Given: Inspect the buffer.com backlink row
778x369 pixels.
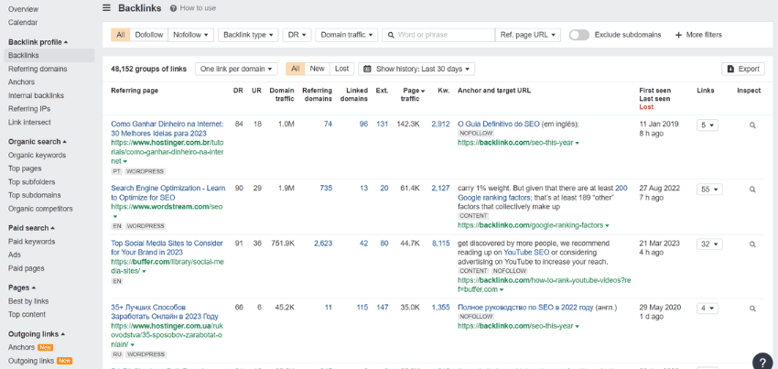Looking at the screenshot, I should click(752, 244).
